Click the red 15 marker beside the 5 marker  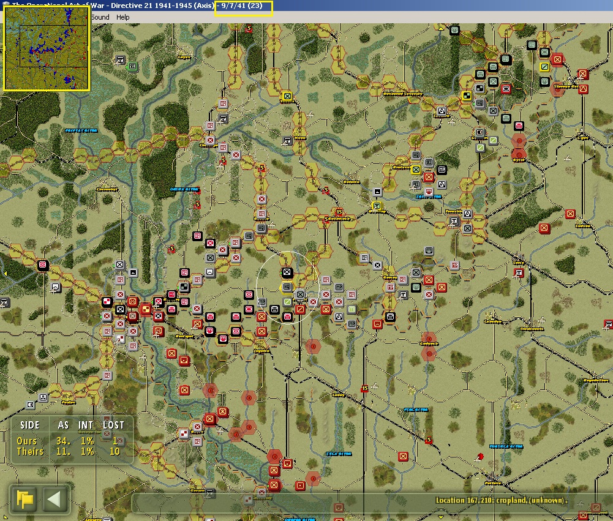pyautogui.click(x=339, y=212)
